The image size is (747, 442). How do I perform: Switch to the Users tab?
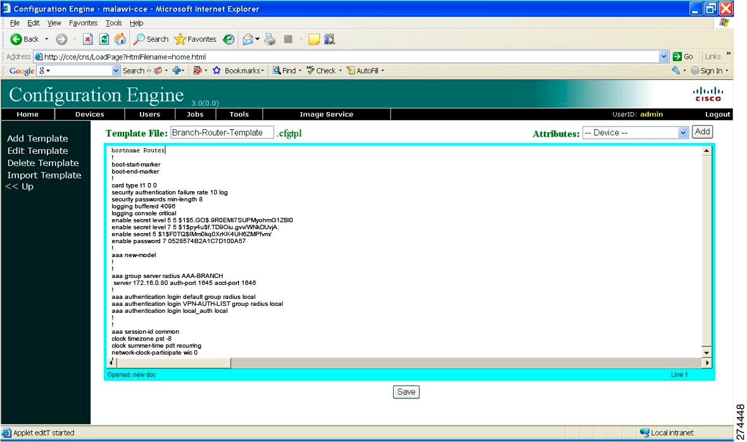pos(149,115)
